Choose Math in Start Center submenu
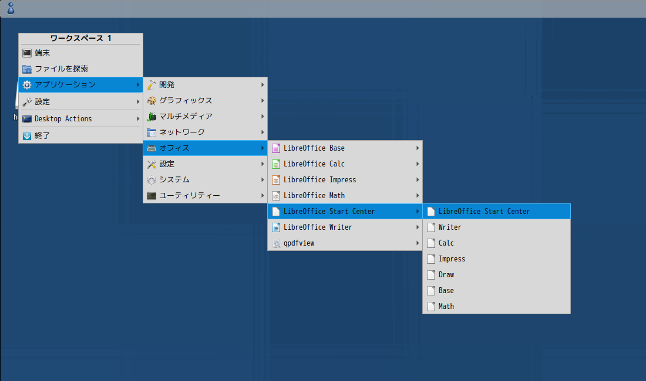The image size is (646, 381). click(496, 306)
